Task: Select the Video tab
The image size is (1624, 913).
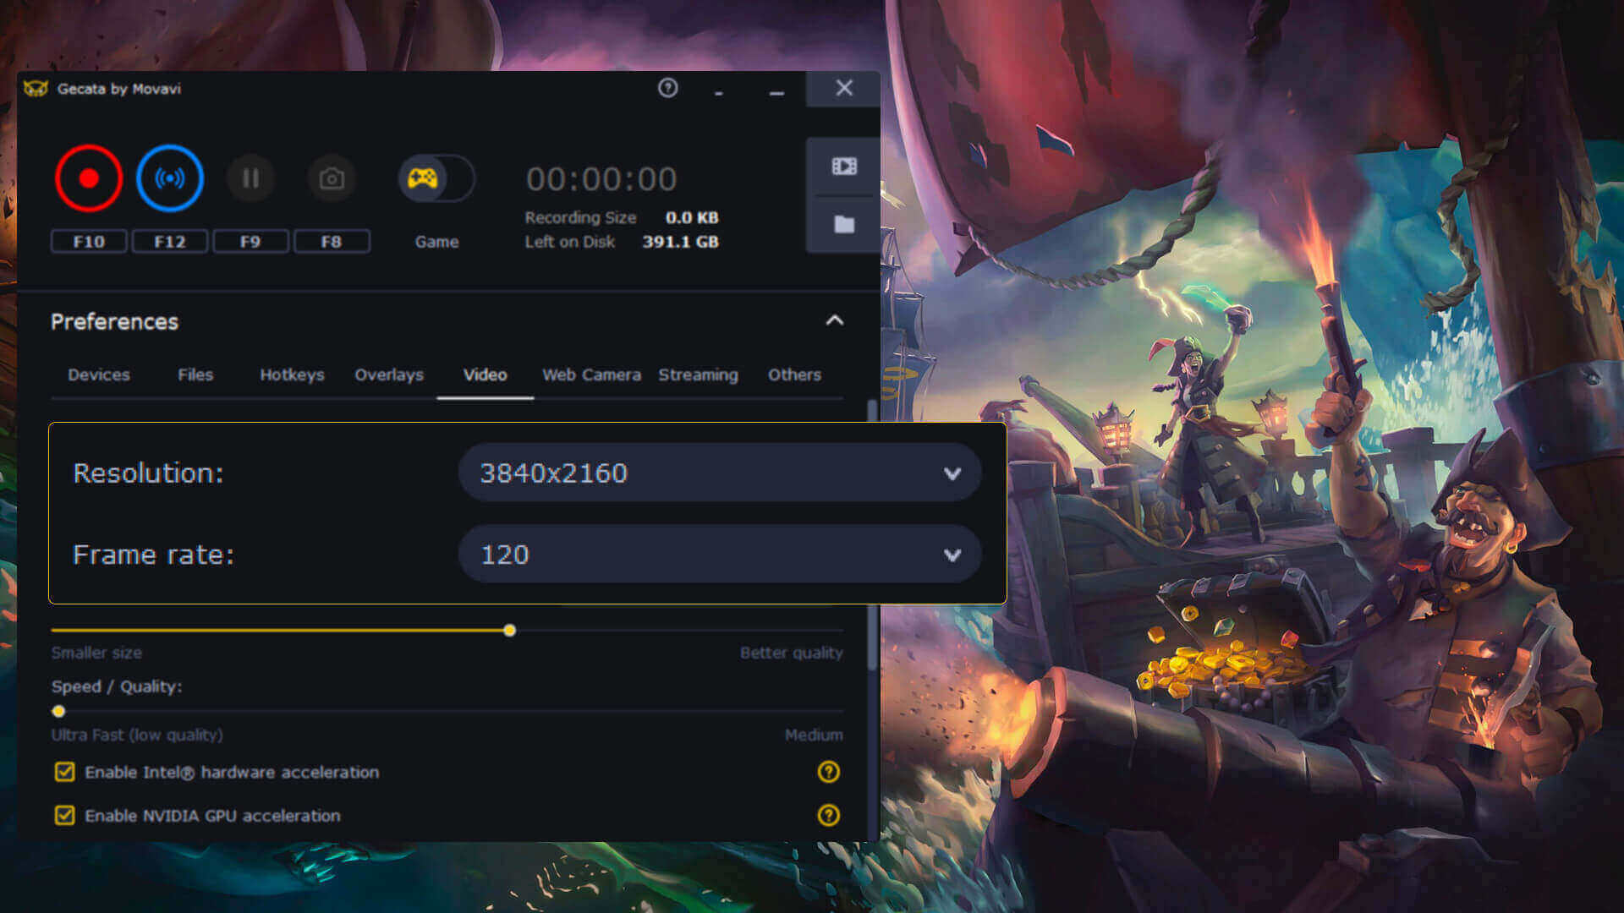Action: click(486, 374)
